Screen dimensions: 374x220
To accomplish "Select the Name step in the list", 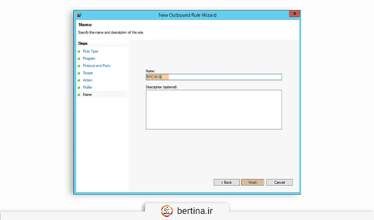I will [87, 95].
